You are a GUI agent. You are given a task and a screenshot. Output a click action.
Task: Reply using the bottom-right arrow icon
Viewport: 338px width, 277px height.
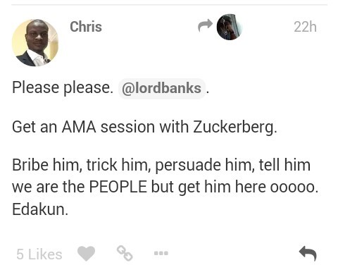pyautogui.click(x=308, y=254)
